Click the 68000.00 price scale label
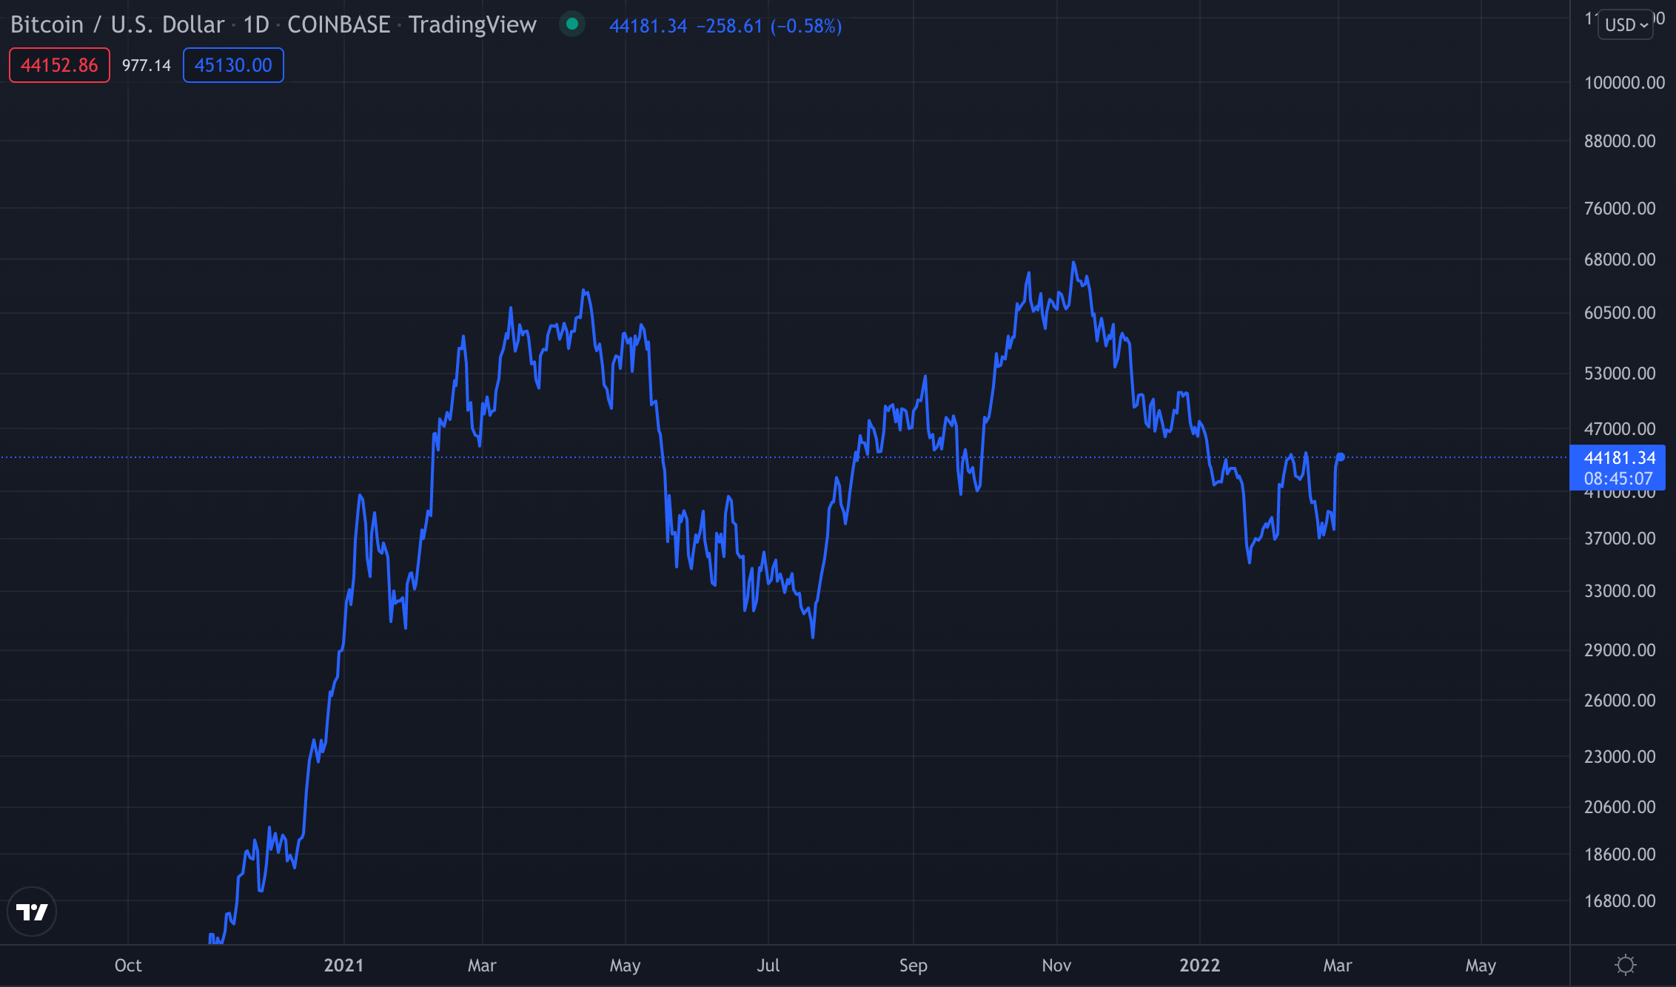Viewport: 1676px width, 987px height. [1619, 260]
